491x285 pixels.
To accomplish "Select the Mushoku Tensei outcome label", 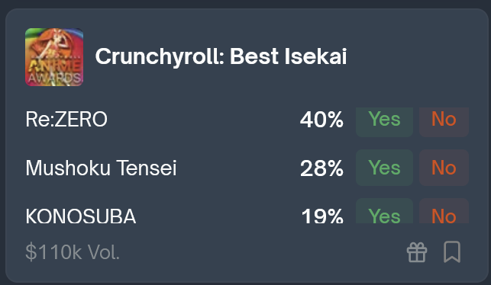I will click(x=101, y=168).
